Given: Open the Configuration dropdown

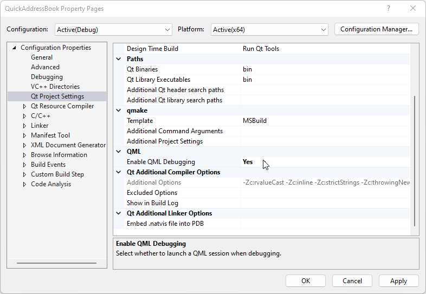Looking at the screenshot, I should [x=113, y=30].
